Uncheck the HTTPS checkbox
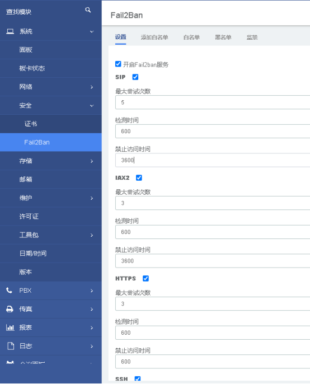 pyautogui.click(x=145, y=278)
